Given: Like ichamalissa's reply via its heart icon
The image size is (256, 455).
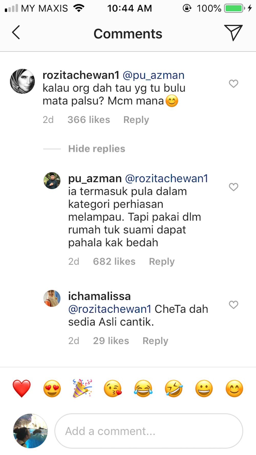Looking at the screenshot, I should pos(233,305).
